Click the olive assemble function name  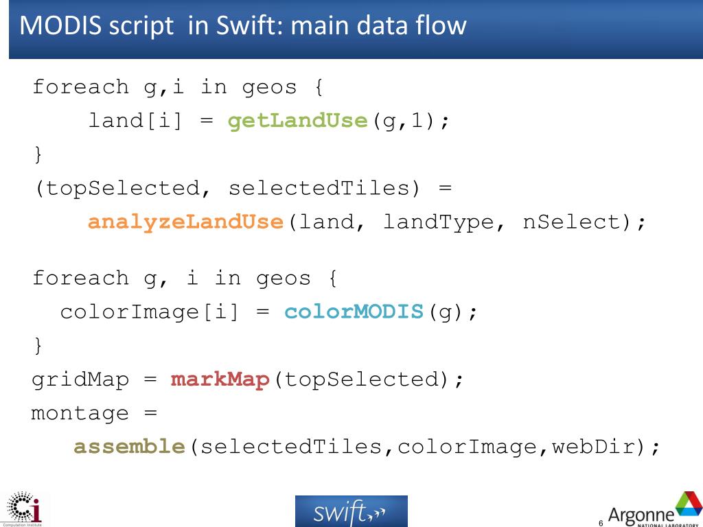[130, 447]
